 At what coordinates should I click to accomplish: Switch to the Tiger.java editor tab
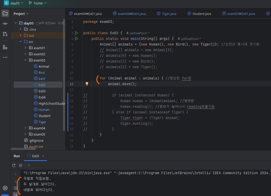pyautogui.click(x=169, y=14)
